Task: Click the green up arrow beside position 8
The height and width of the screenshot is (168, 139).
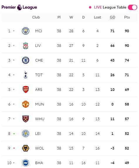Action: pyautogui.click(x=14, y=134)
